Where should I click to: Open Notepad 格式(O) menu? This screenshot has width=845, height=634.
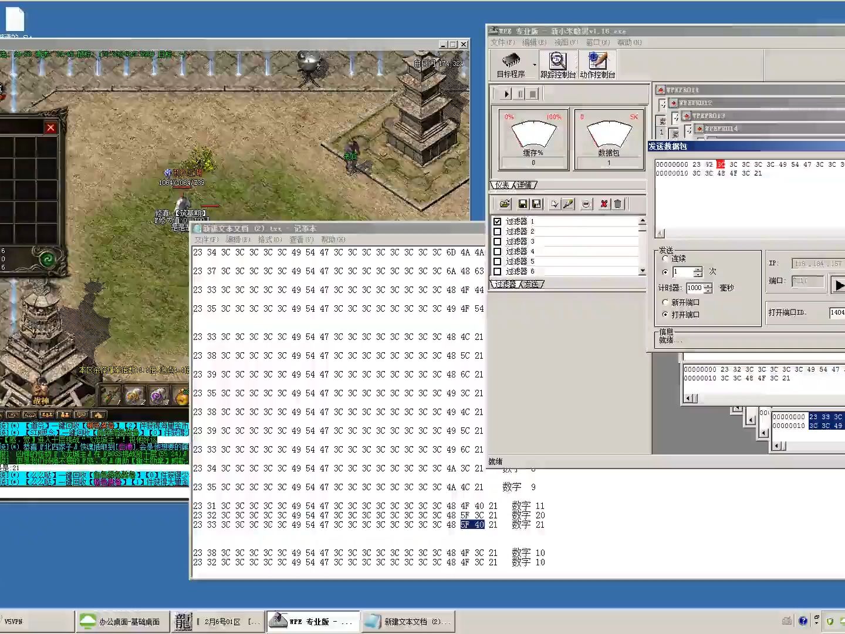270,240
